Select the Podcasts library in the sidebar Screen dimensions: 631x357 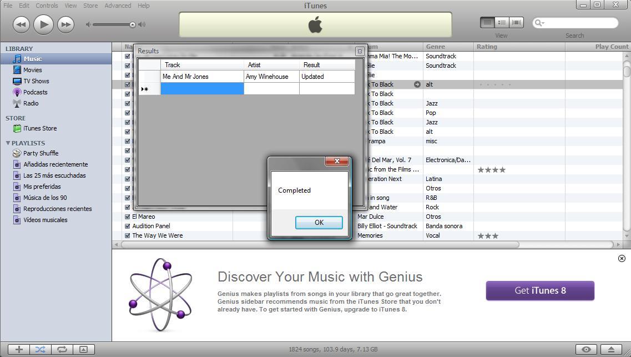tap(35, 91)
